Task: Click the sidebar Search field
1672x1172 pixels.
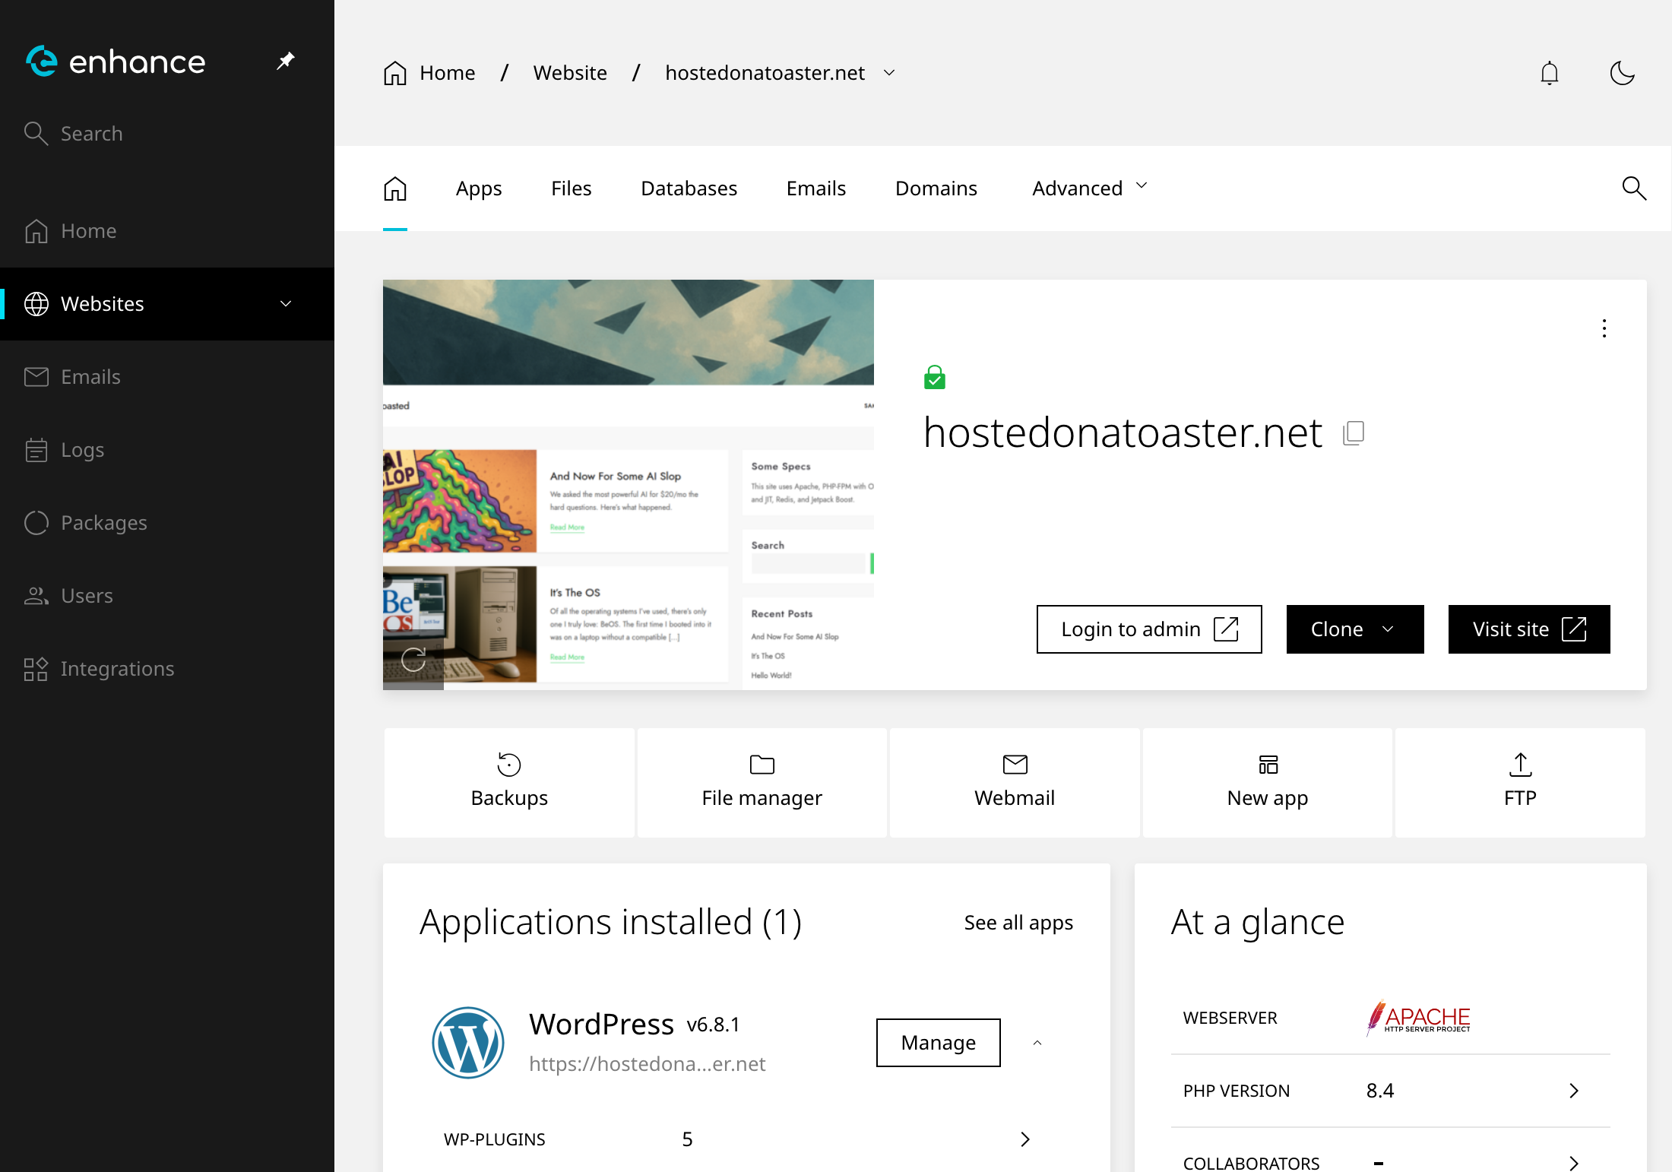Action: click(x=91, y=134)
